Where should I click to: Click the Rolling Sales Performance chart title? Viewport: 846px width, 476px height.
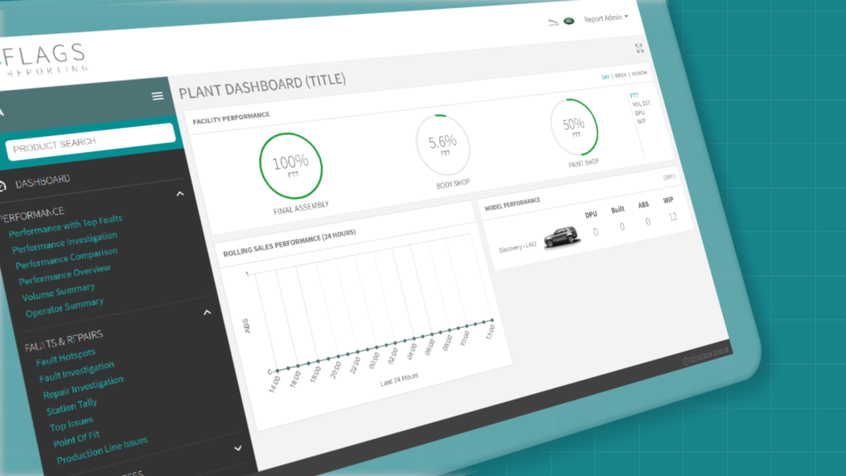click(289, 243)
